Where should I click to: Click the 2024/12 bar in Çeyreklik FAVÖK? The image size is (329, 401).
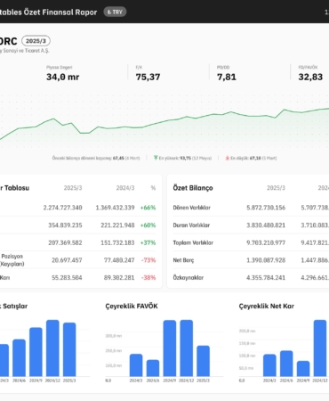click(187, 348)
